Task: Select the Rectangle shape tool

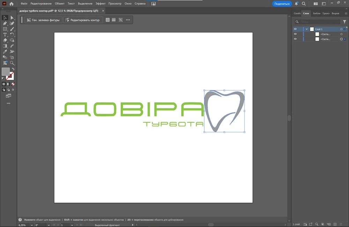Action: pyautogui.click(x=5, y=29)
